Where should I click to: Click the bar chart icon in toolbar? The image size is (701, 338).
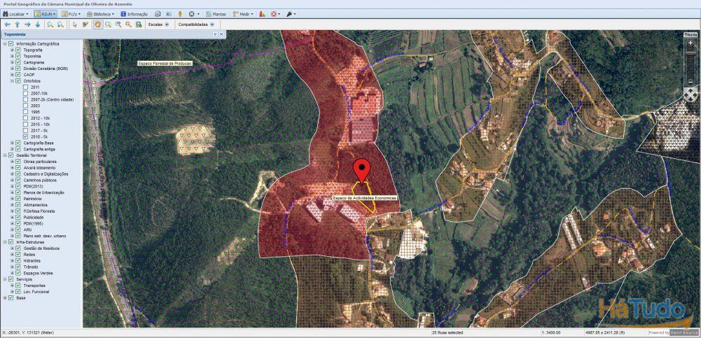(x=262, y=14)
